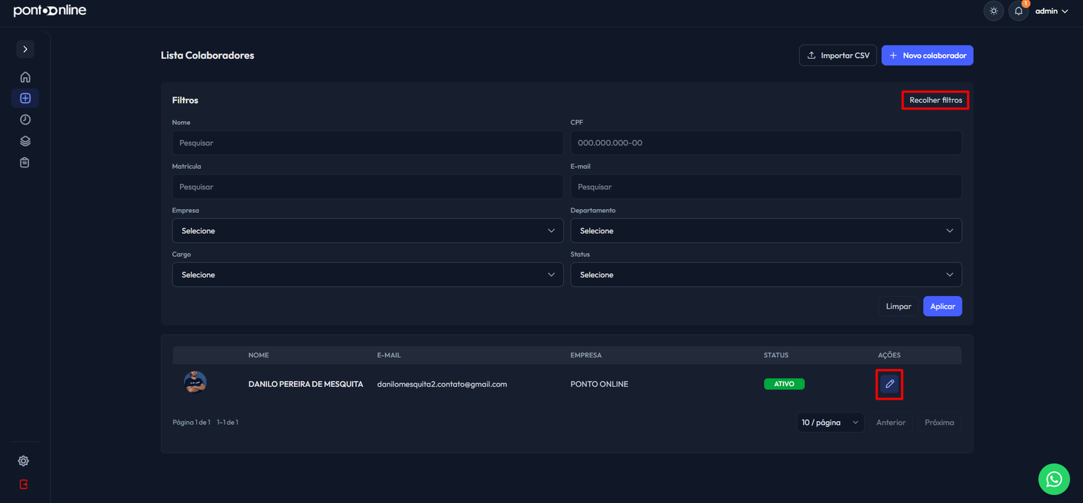Image resolution: width=1083 pixels, height=503 pixels.
Task: Collapse filters with Recolher filtros
Action: 935,100
